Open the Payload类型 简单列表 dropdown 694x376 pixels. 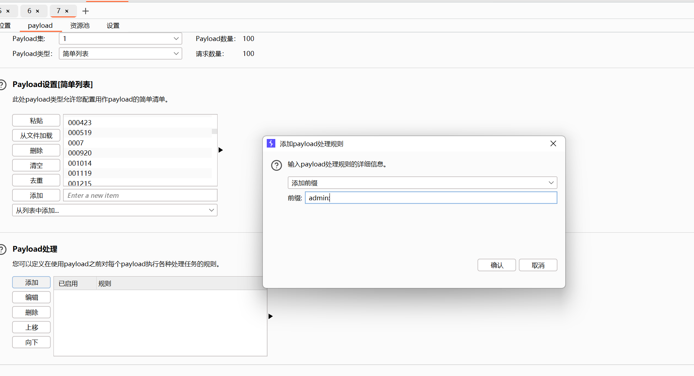click(176, 53)
